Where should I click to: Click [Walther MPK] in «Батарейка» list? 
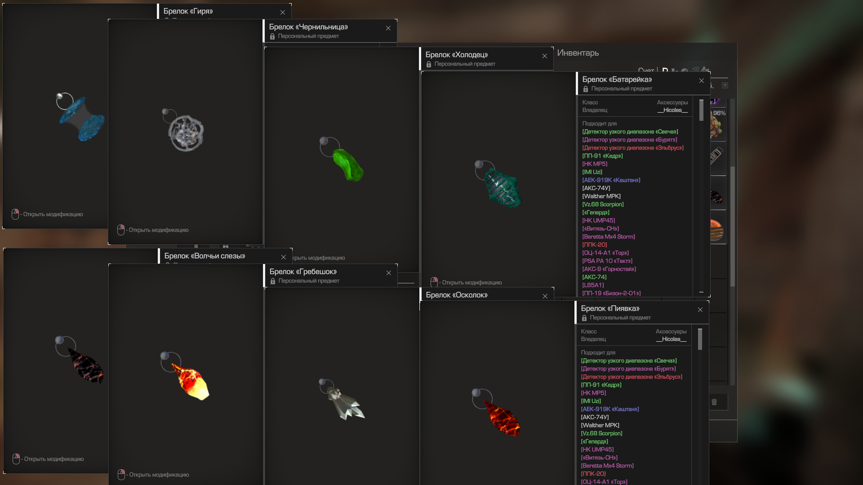pyautogui.click(x=601, y=197)
